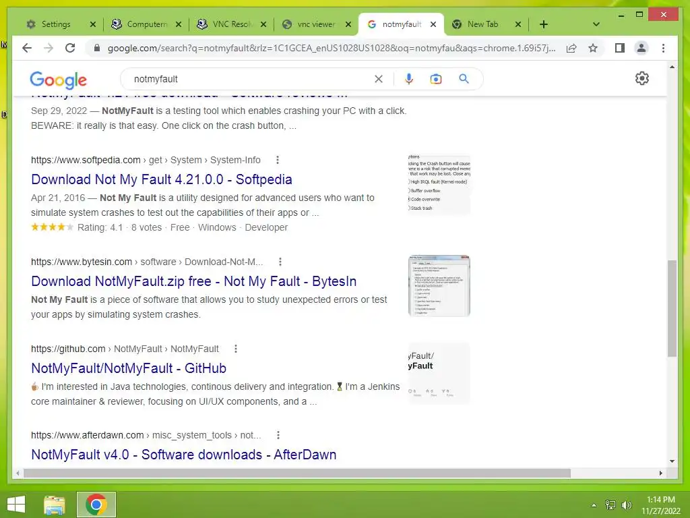Open Download Not My Fault 4.21.0.0 Softpedia link

162,179
